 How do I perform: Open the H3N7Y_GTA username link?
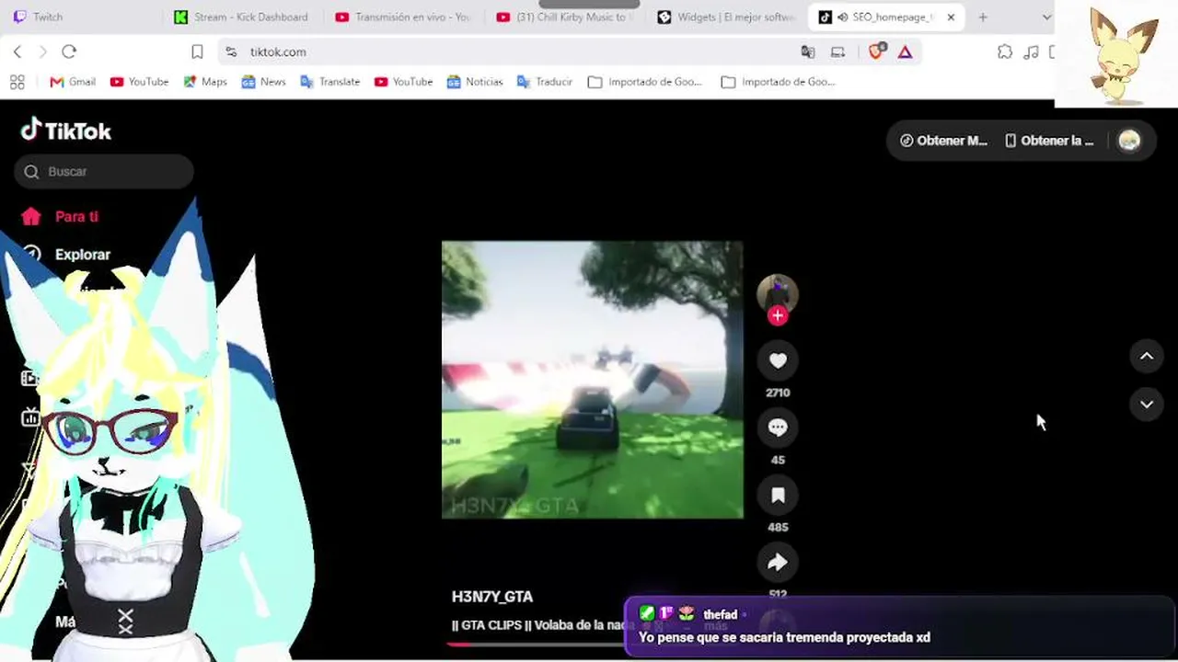point(492,597)
